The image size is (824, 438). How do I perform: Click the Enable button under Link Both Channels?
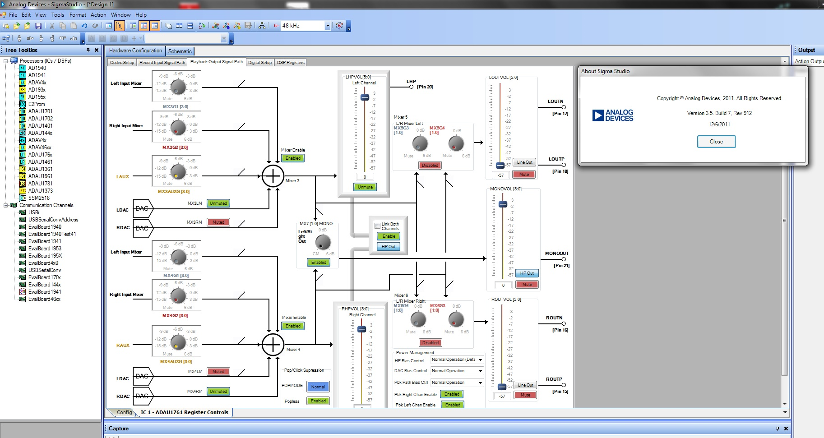tap(389, 236)
